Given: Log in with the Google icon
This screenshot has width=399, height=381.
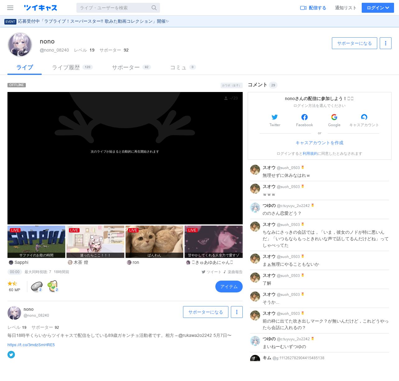Looking at the screenshot, I should 334,117.
